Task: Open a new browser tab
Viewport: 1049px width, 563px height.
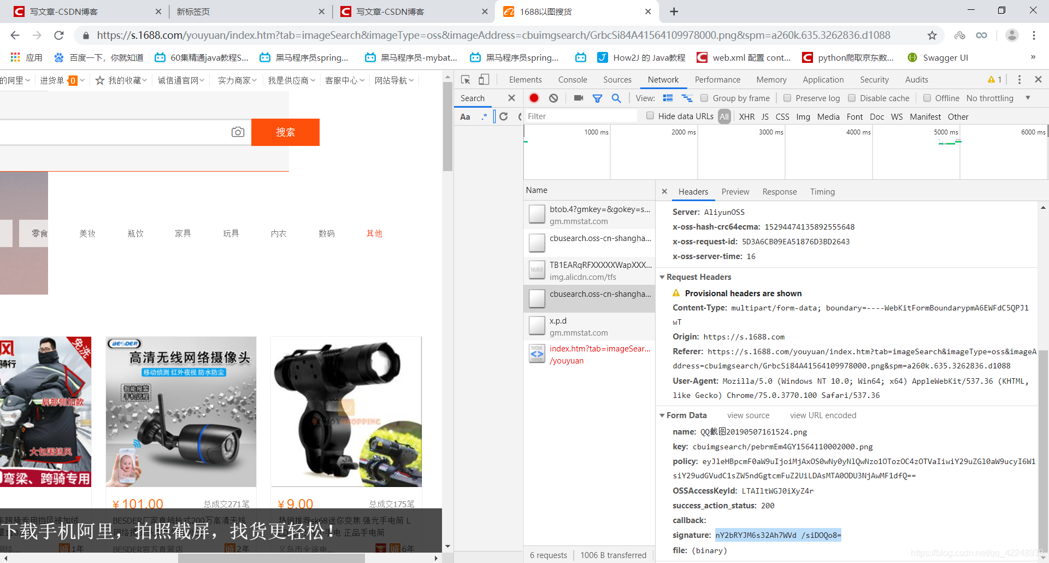Action: click(674, 11)
